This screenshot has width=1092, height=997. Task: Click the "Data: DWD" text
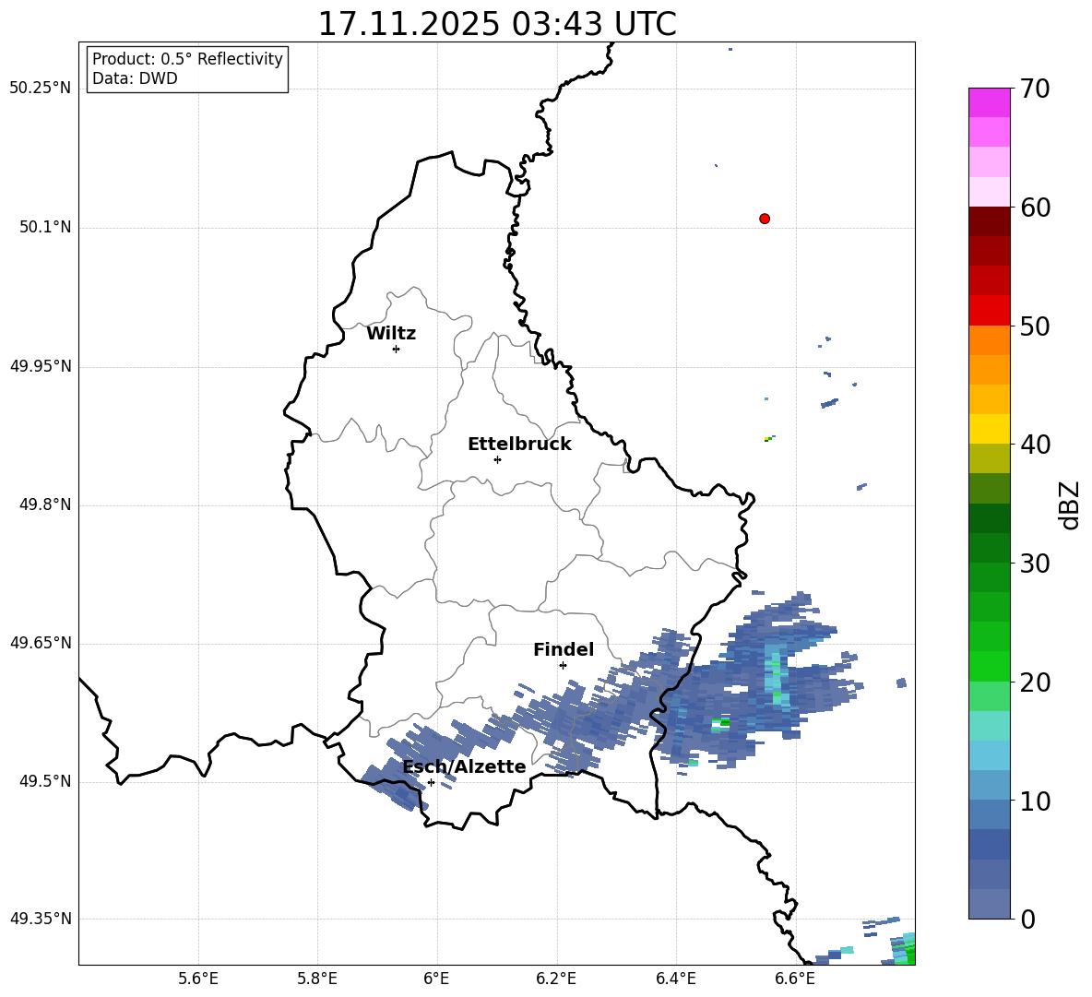click(135, 78)
